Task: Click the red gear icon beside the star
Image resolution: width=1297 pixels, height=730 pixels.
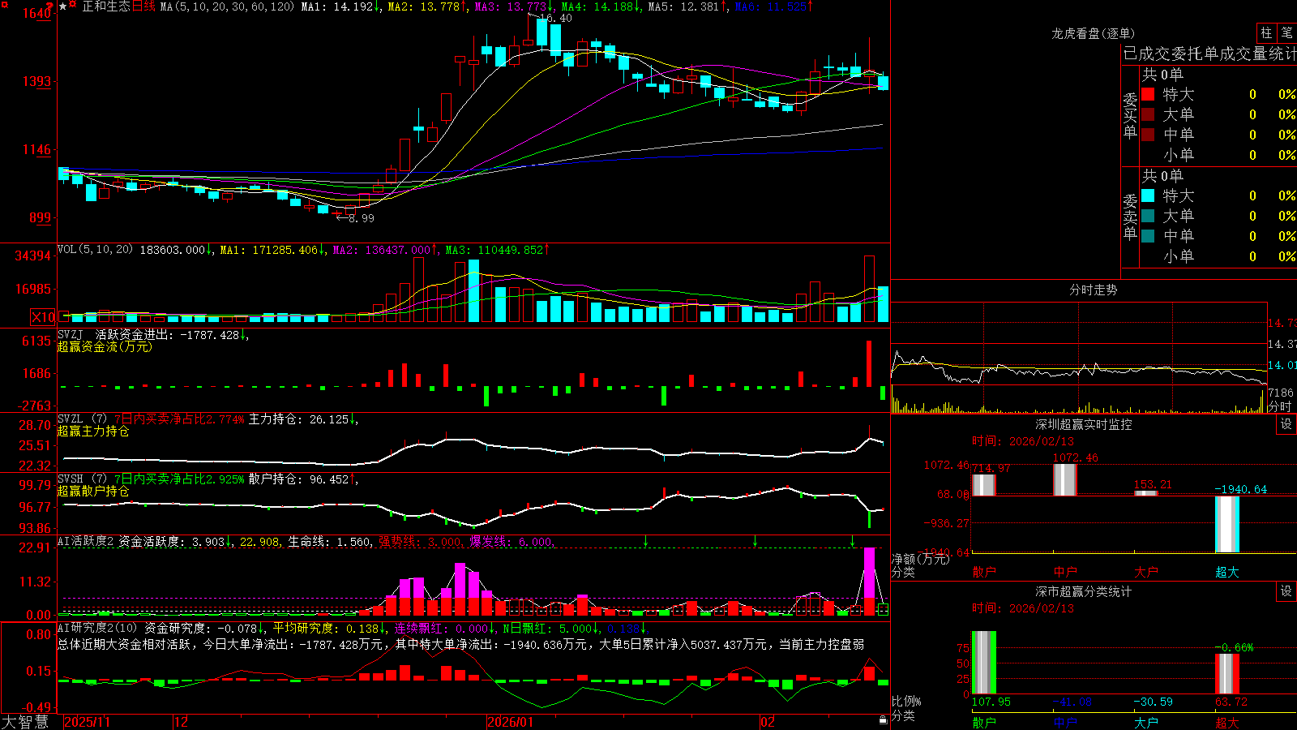Action: (74, 5)
